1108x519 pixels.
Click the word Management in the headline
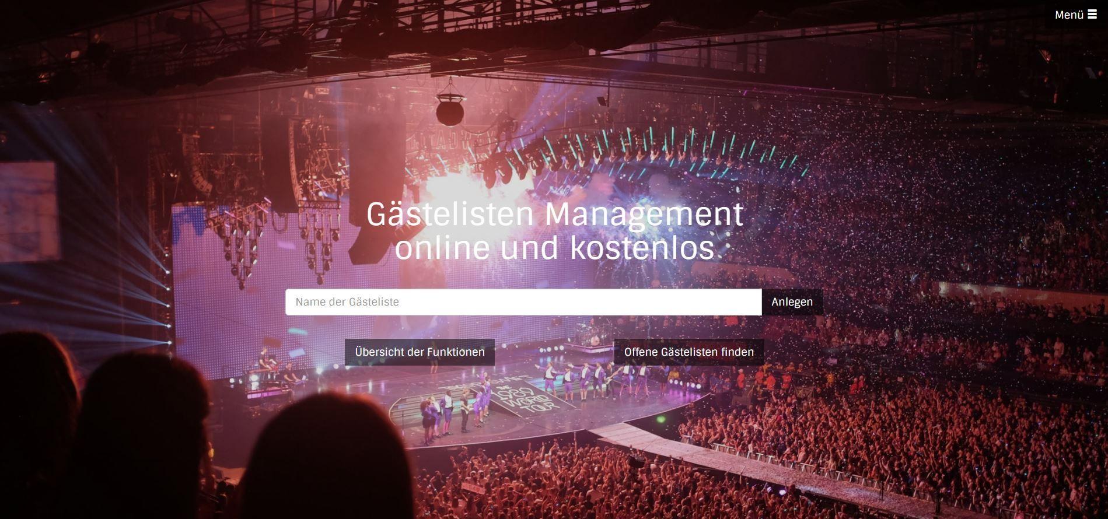pyautogui.click(x=644, y=215)
